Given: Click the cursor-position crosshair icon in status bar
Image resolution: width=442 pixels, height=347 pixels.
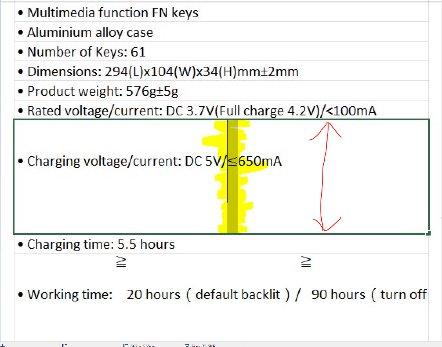Looking at the screenshot, I should point(2,345).
